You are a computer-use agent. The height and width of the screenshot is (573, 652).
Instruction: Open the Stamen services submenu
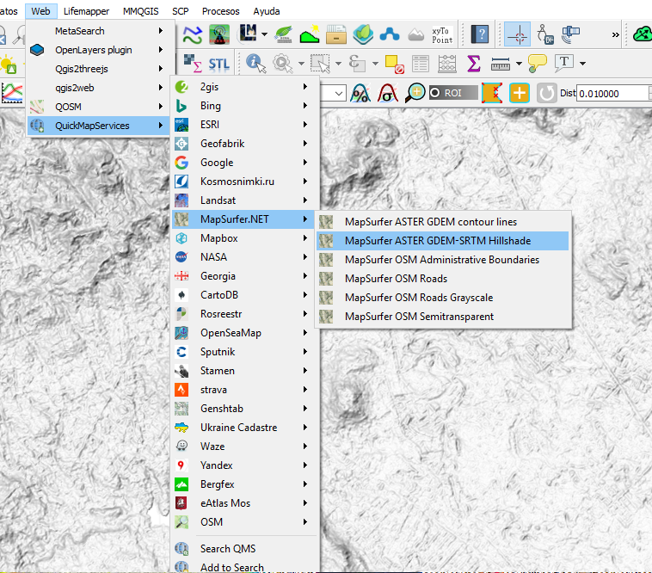(245, 371)
